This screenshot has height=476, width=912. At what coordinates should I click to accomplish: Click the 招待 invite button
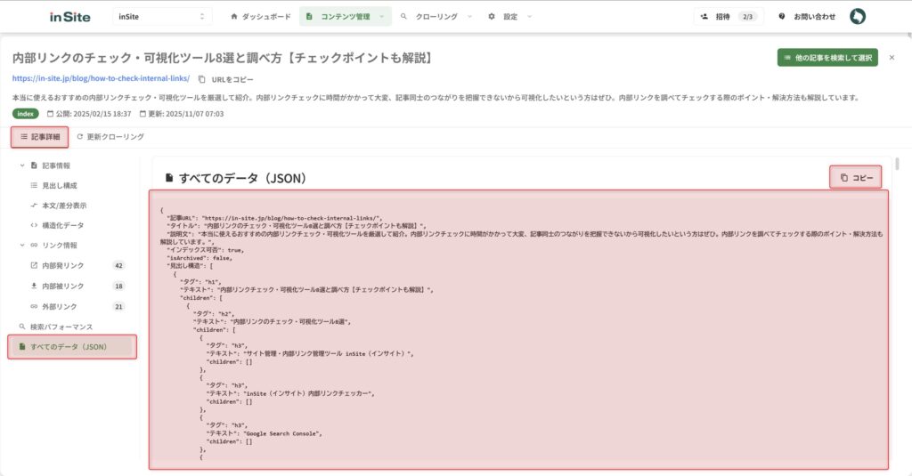click(x=729, y=17)
